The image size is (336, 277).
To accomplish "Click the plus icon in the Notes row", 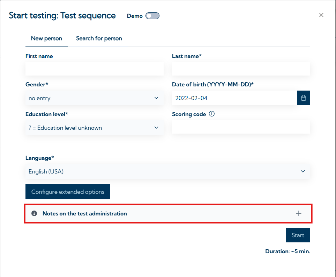I will click(x=299, y=213).
